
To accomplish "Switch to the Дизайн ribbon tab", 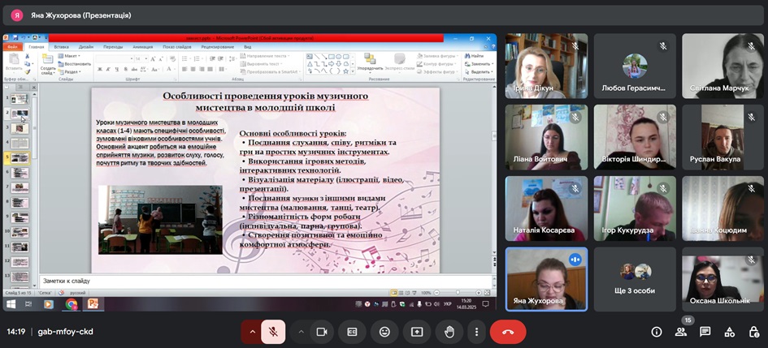I will [x=85, y=47].
